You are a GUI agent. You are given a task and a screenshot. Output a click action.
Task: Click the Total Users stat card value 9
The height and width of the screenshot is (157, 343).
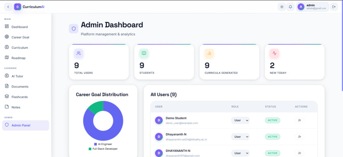(77, 66)
